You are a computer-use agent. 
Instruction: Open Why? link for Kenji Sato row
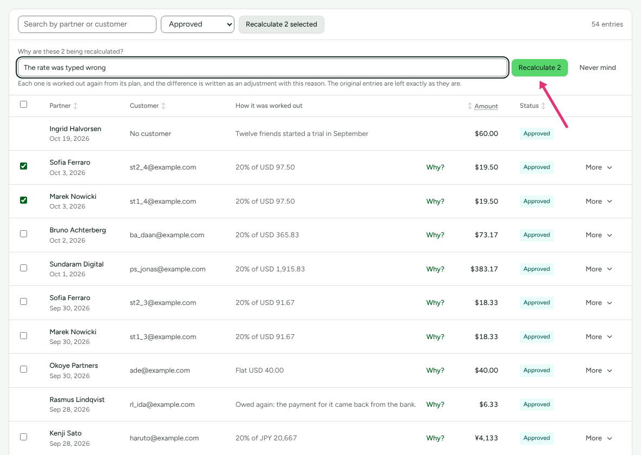(x=435, y=438)
